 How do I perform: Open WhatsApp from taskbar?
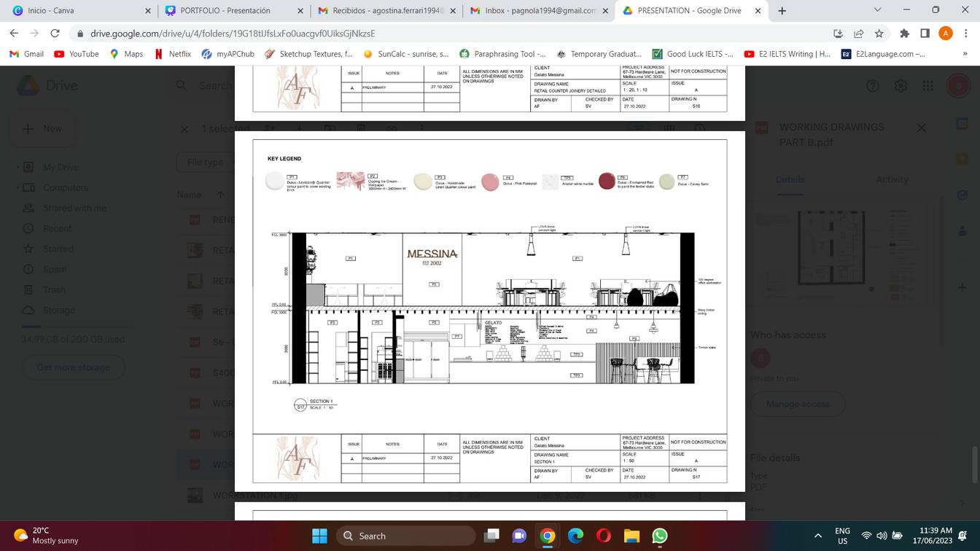(660, 536)
